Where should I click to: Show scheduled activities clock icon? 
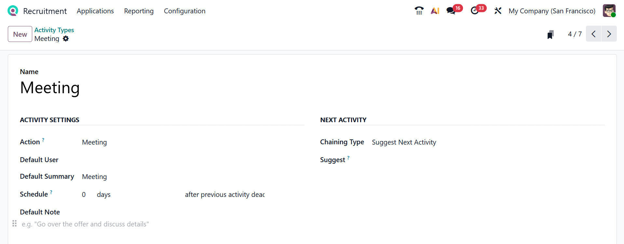coord(475,11)
